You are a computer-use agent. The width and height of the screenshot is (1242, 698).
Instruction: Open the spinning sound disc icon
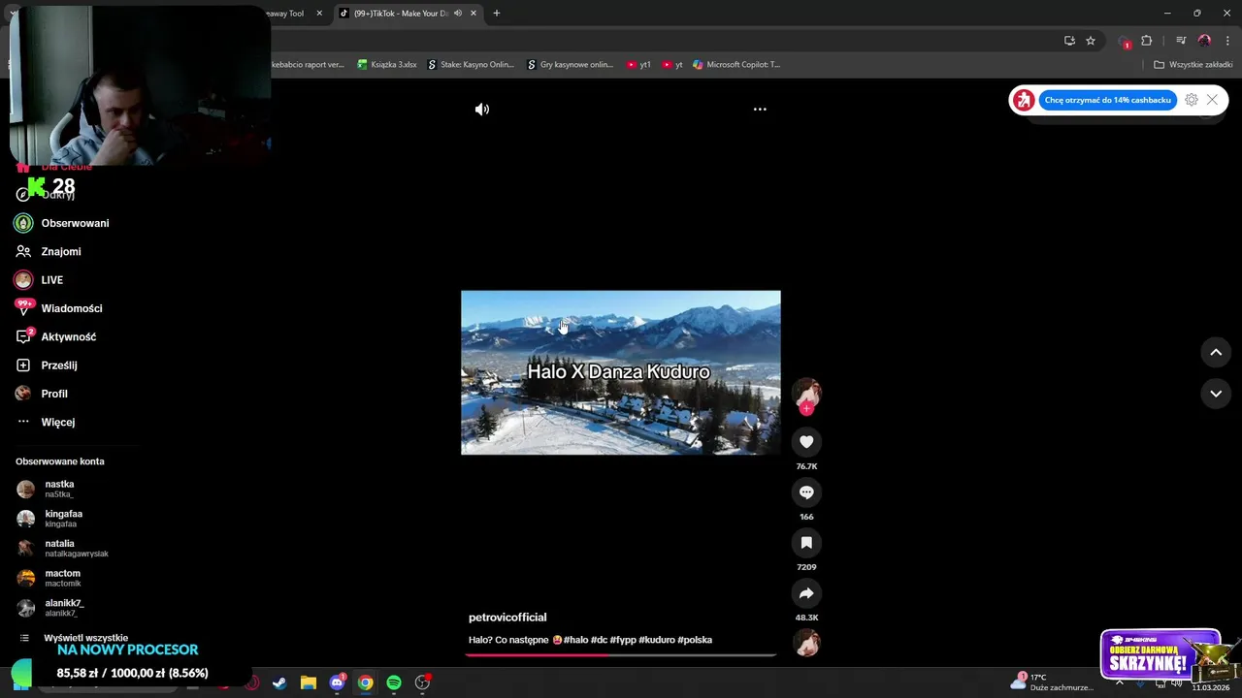(806, 643)
